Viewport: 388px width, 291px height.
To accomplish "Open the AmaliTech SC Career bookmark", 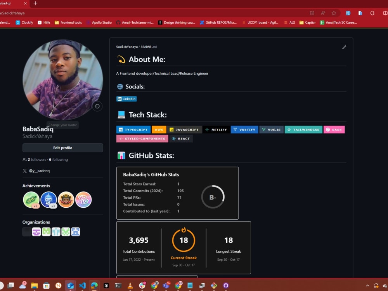I will coord(338,22).
